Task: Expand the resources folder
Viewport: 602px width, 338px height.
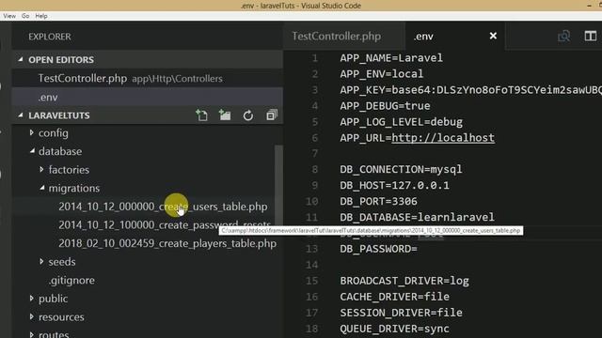Action: tap(61, 317)
